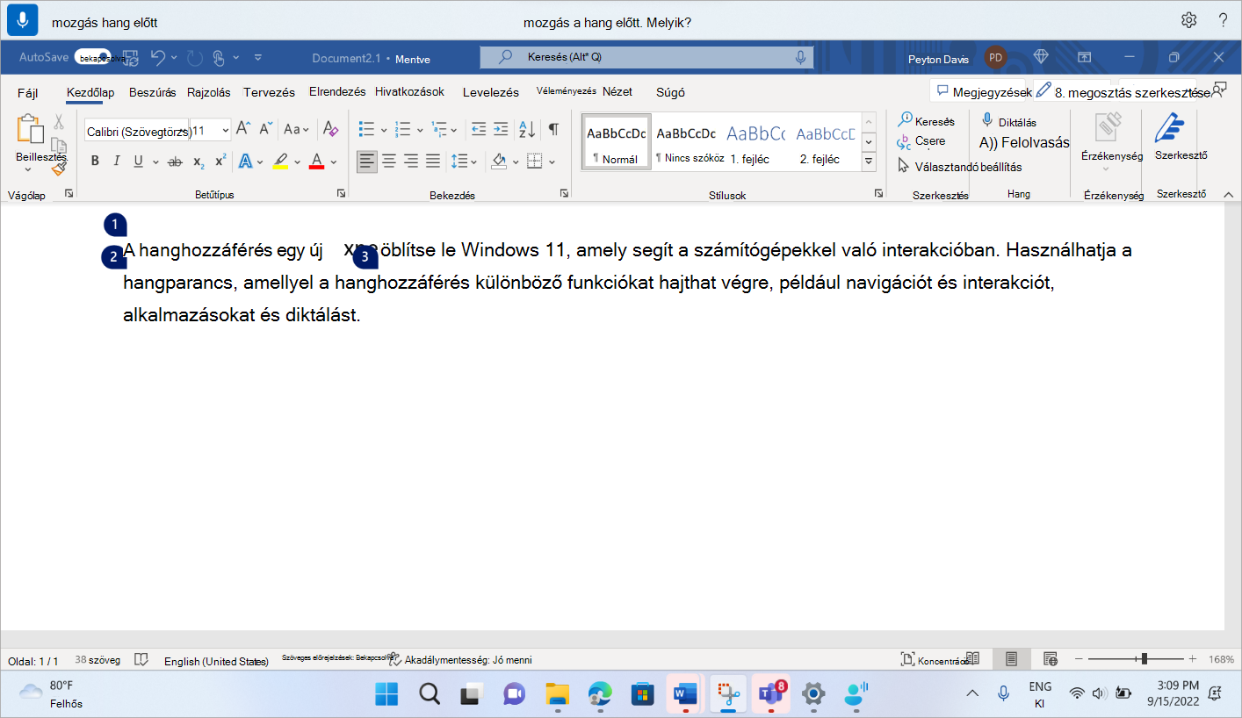Viewport: 1242px width, 718px height.
Task: Open Customize Quick Access Toolbar dropdown
Action: [258, 57]
